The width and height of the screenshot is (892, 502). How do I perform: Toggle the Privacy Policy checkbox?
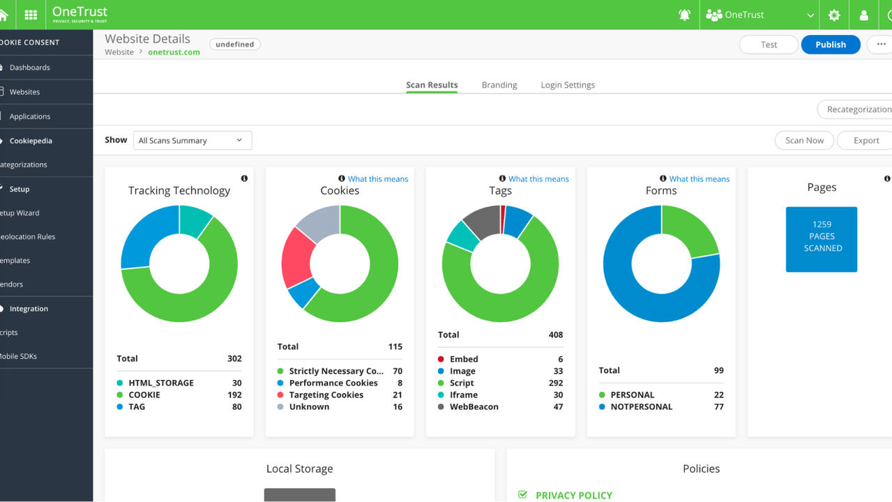click(x=523, y=495)
